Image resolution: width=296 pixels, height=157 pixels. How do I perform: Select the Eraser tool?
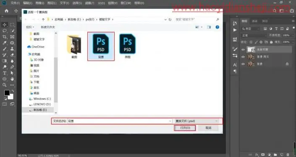(x=12, y=55)
